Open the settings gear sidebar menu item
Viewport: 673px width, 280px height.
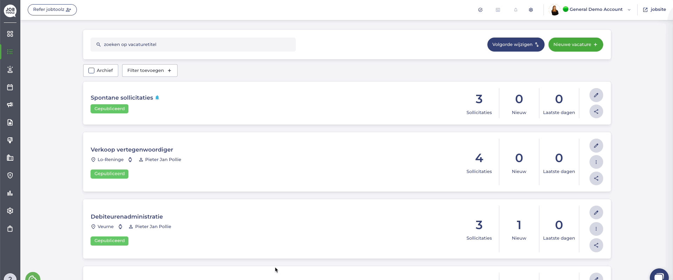click(10, 211)
